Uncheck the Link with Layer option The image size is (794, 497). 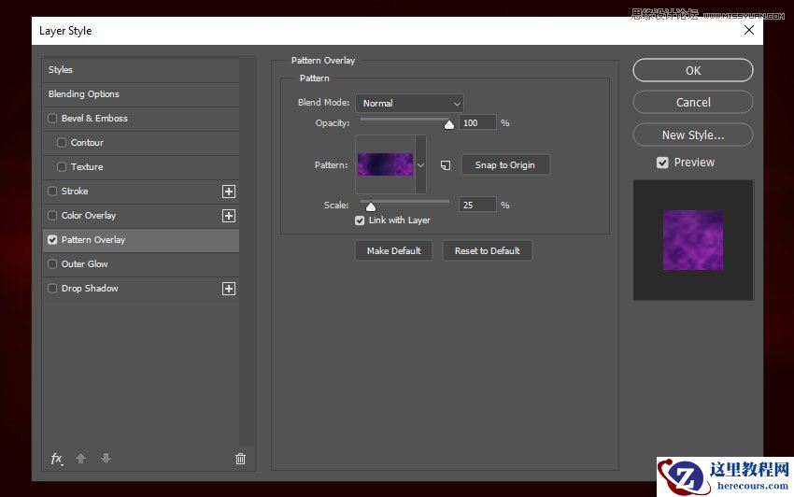(x=360, y=220)
